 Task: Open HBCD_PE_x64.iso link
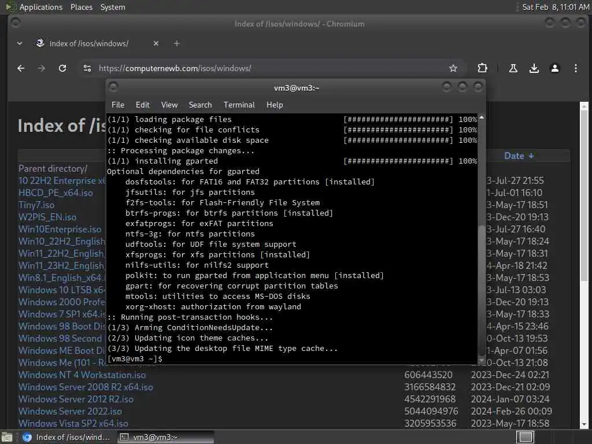click(x=55, y=193)
